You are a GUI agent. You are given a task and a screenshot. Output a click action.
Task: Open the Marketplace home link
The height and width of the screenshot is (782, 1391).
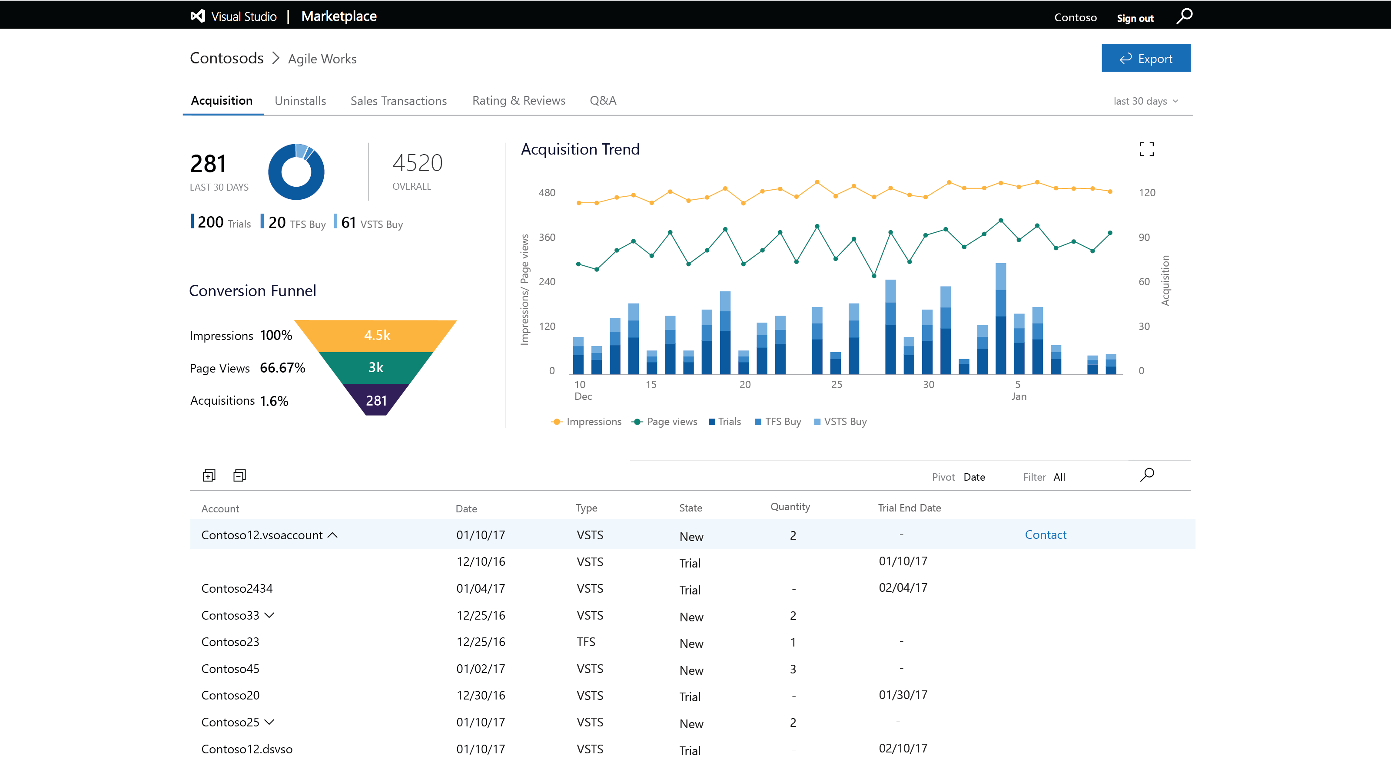pos(339,16)
